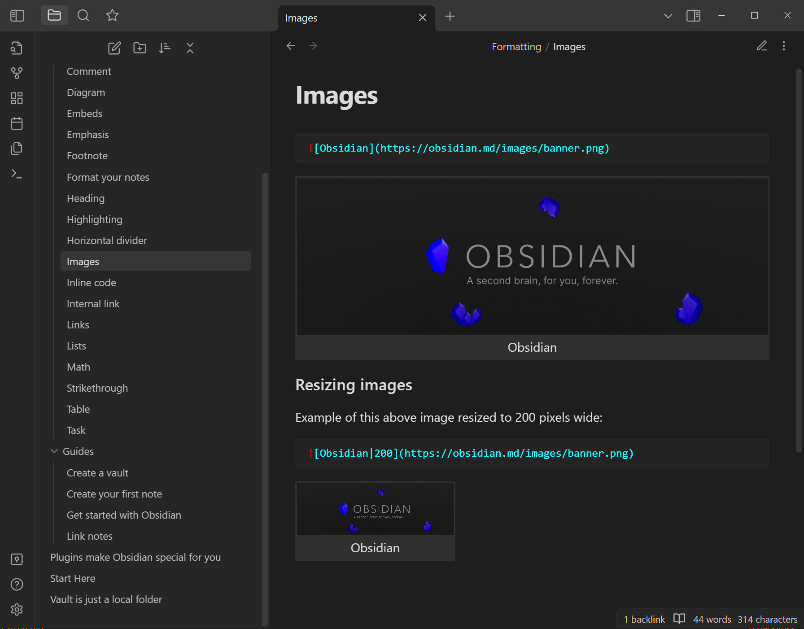Open the Start Here note
The width and height of the screenshot is (804, 629).
pyautogui.click(x=148, y=578)
